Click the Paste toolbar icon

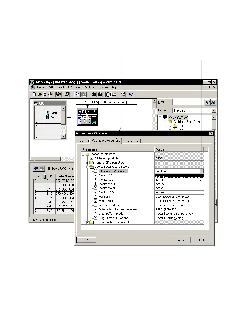[x=83, y=94]
